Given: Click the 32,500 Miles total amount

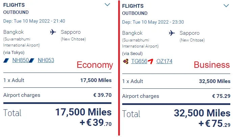Looking at the screenshot, I should [x=202, y=113].
